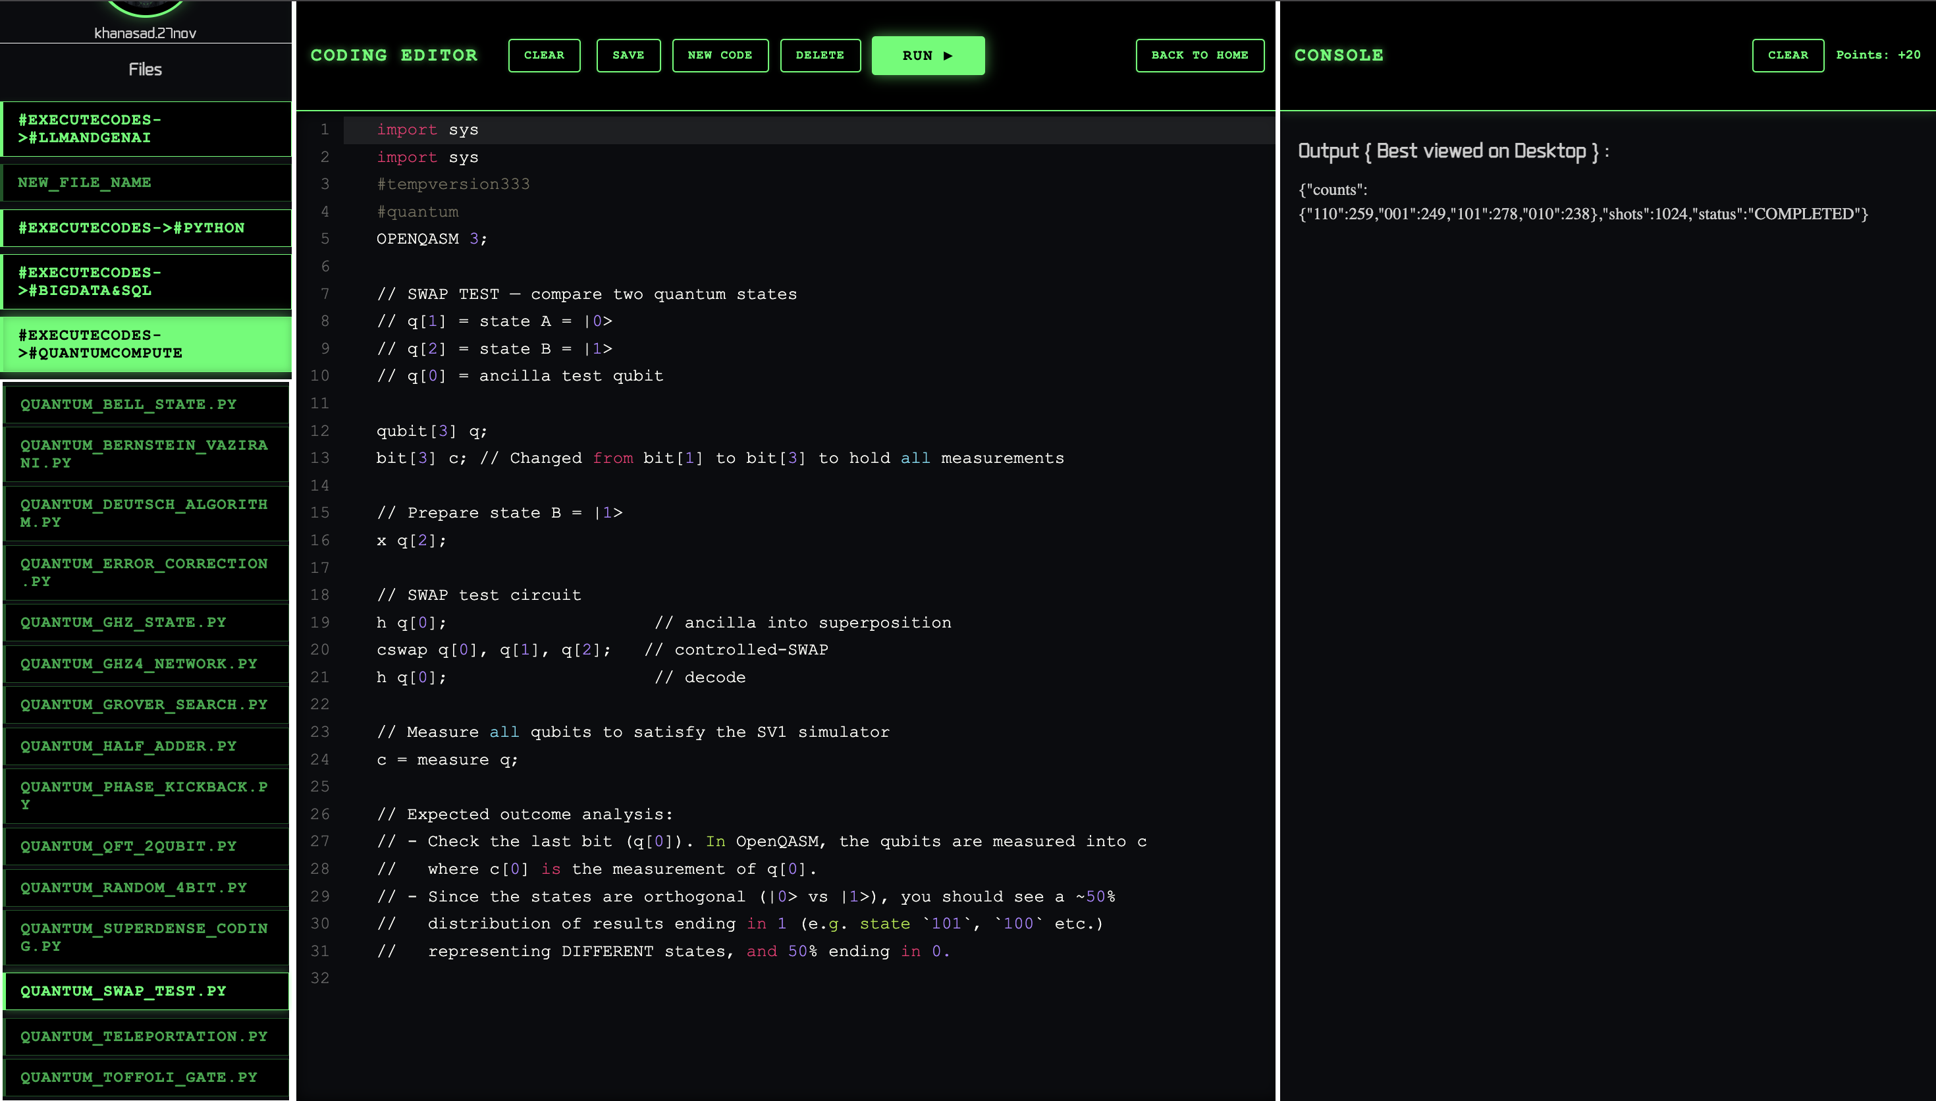Expand #EXECUTECODES->#LLMANDGENAI folder
The image size is (1936, 1101).
146,128
